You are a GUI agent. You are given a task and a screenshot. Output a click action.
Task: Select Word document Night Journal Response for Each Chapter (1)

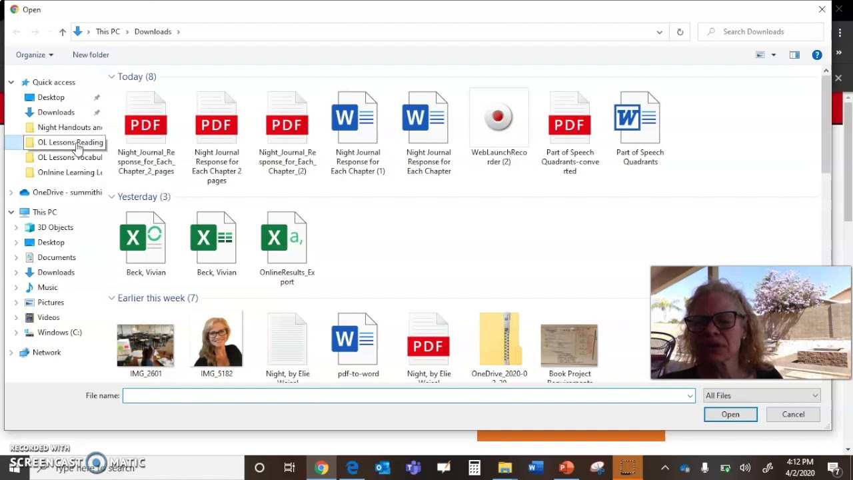click(x=358, y=133)
